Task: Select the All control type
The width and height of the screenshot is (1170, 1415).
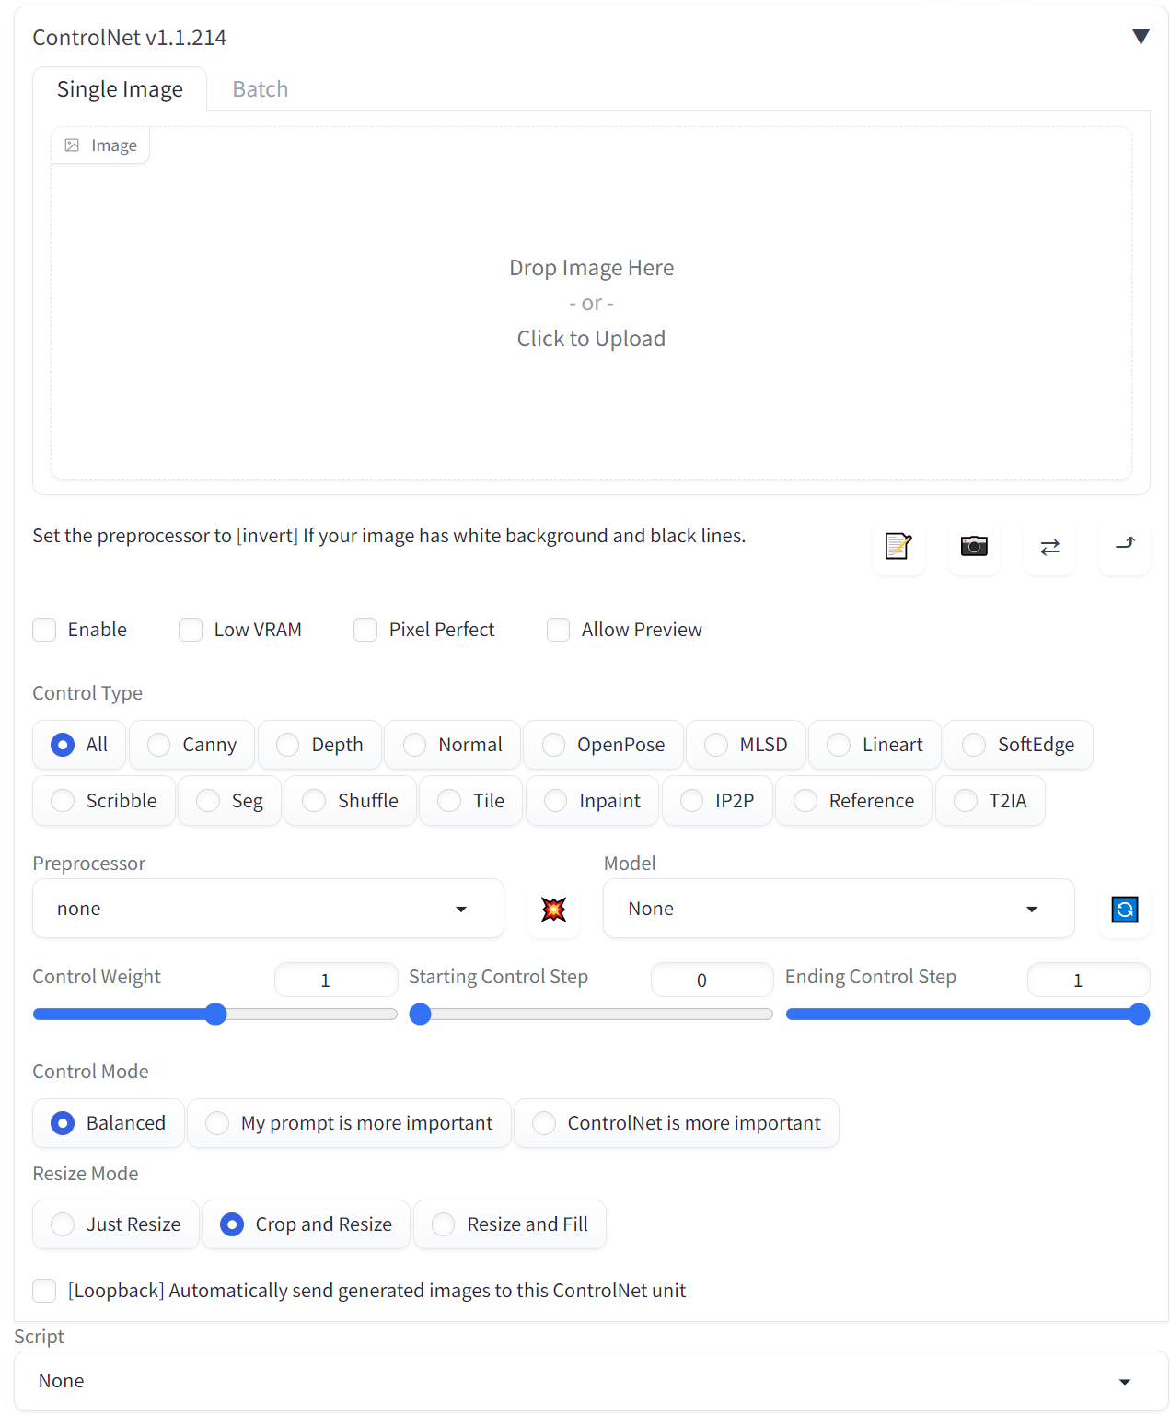Action: pos(80,745)
